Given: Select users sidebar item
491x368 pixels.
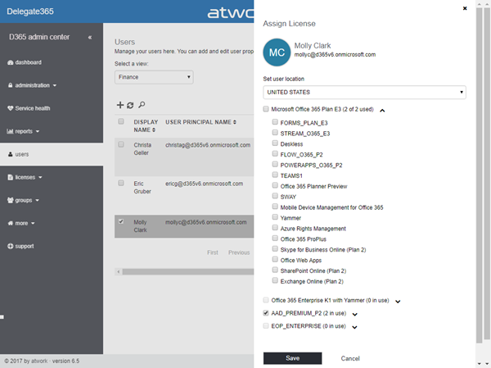Looking at the screenshot, I should tap(52, 154).
